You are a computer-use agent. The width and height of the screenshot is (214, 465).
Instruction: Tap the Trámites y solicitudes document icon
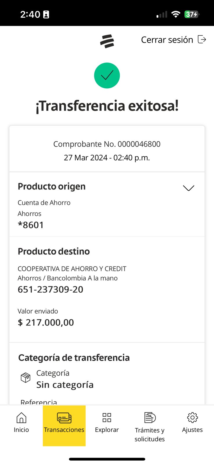pyautogui.click(x=150, y=418)
